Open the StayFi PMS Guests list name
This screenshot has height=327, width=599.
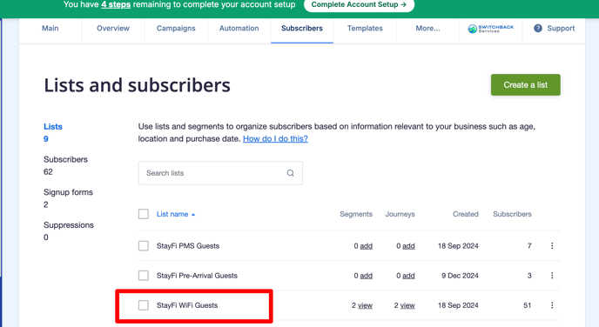tap(188, 246)
